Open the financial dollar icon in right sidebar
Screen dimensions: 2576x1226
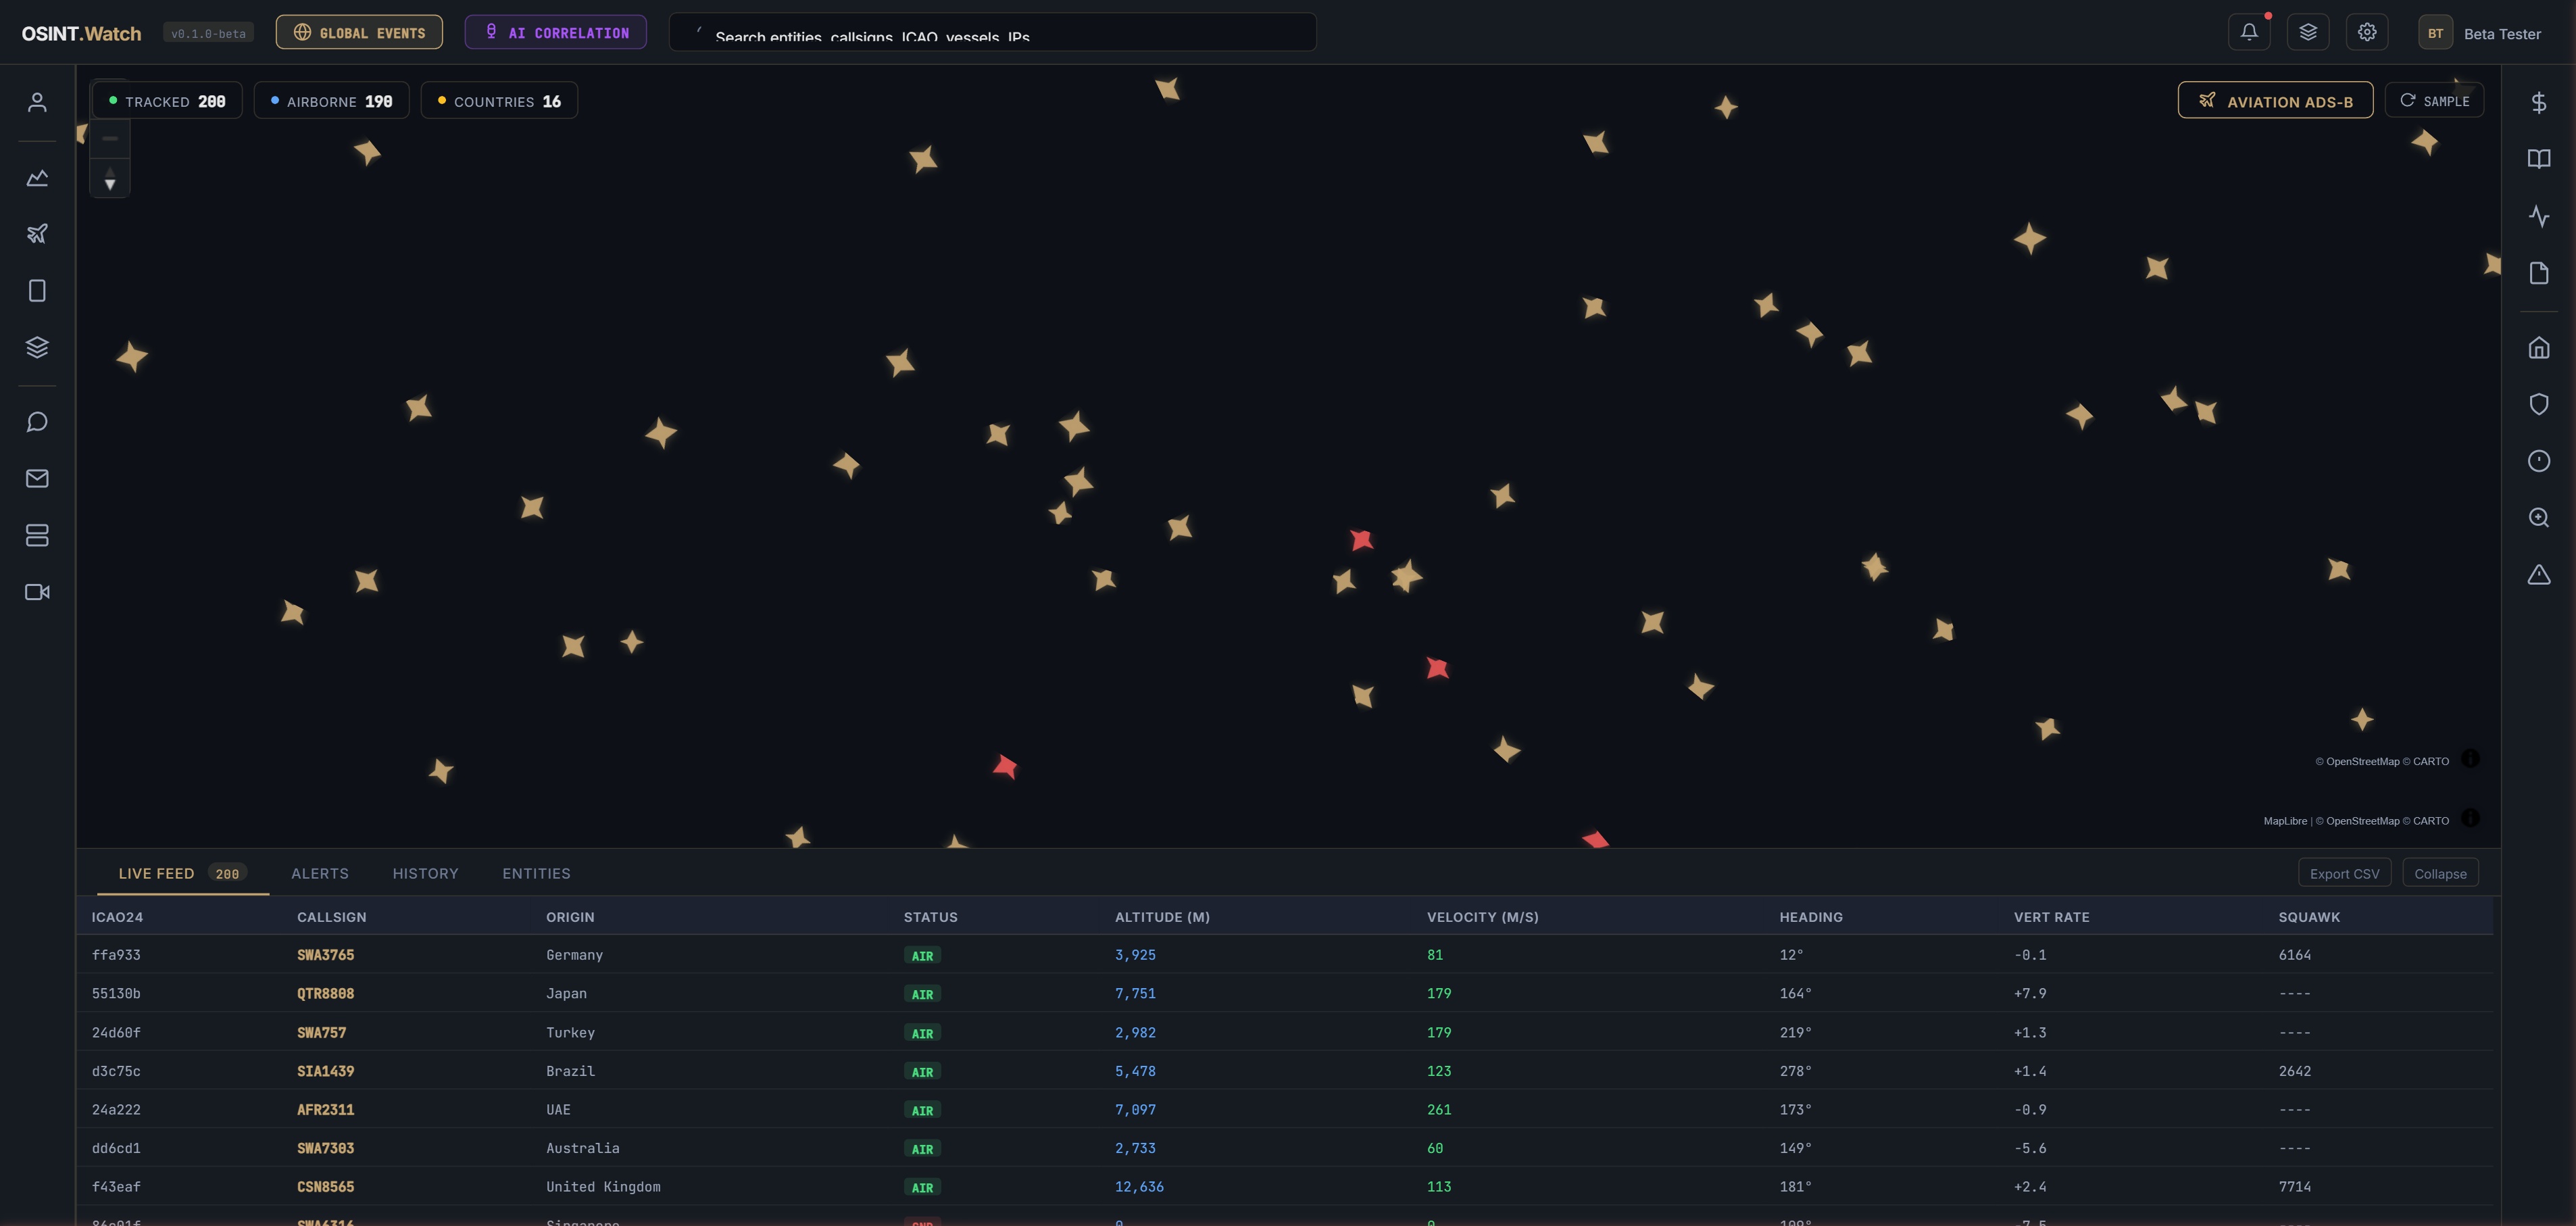[x=2539, y=102]
